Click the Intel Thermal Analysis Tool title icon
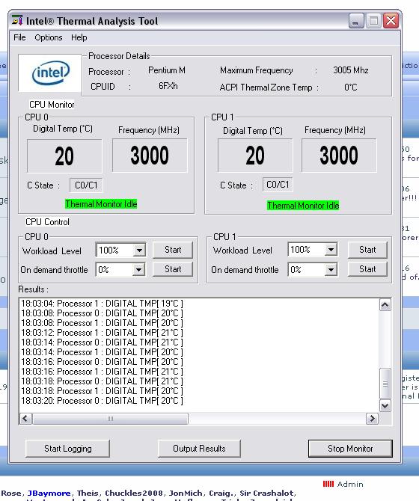Screen dimensions: 419x501 tap(17, 20)
